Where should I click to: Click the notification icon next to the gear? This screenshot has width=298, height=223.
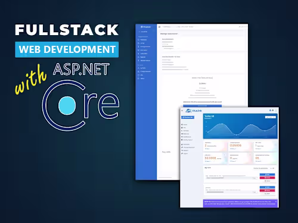[273, 111]
